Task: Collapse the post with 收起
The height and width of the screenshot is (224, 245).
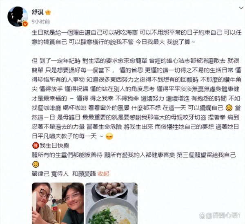Action: pyautogui.click(x=103, y=174)
